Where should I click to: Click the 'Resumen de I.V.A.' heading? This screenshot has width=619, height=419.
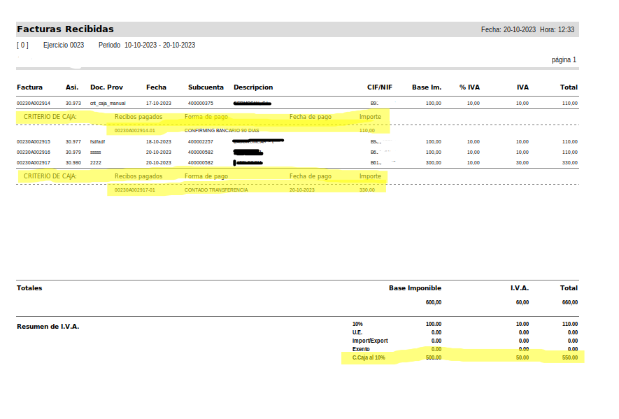[48, 327]
